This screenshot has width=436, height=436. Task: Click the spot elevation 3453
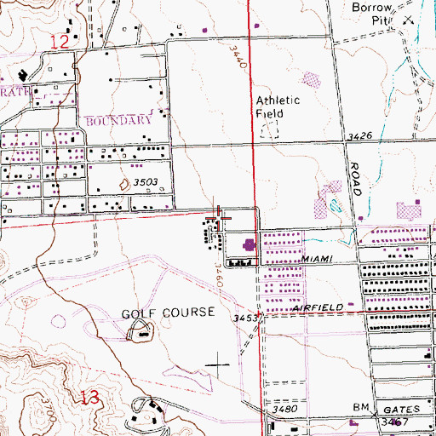[x=246, y=318]
